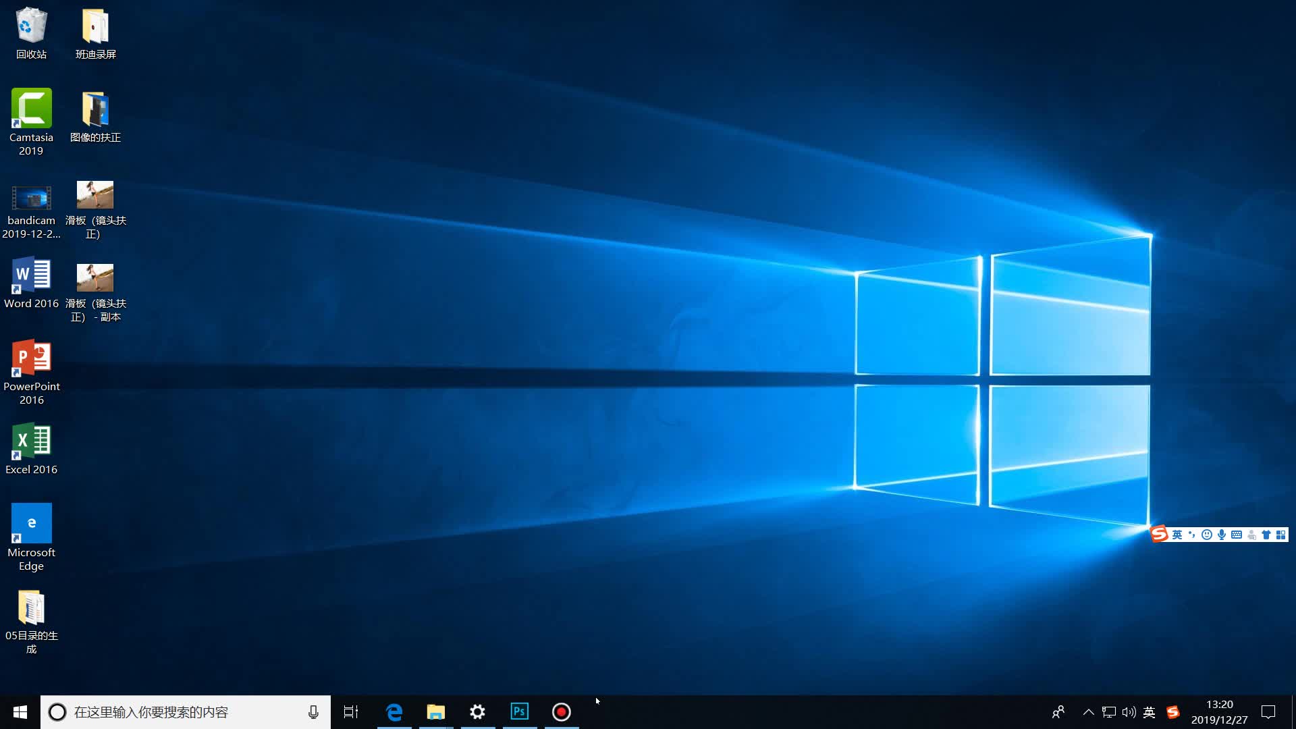
Task: Select the 滑板（镜头扶正）image file
Action: point(95,210)
